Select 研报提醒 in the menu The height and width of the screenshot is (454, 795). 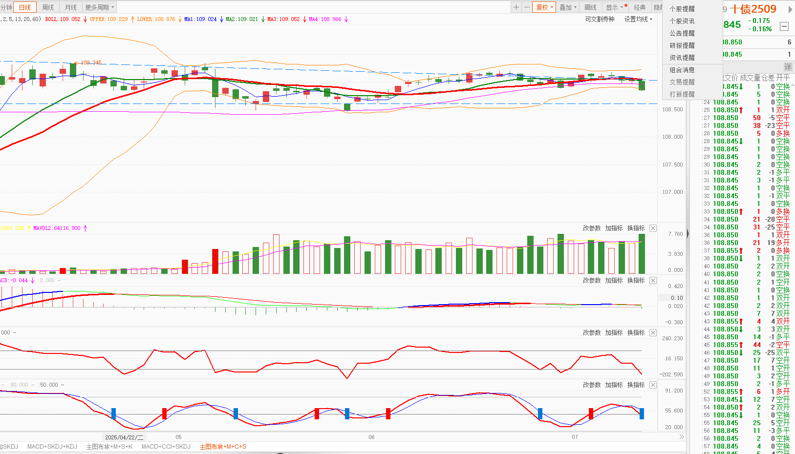point(682,45)
